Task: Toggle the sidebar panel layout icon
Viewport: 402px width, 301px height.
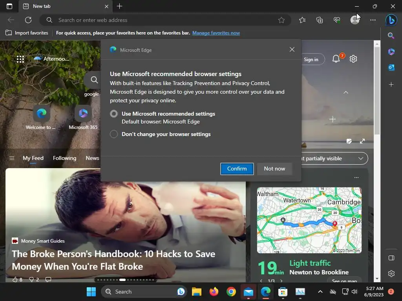Action: pyautogui.click(x=391, y=258)
